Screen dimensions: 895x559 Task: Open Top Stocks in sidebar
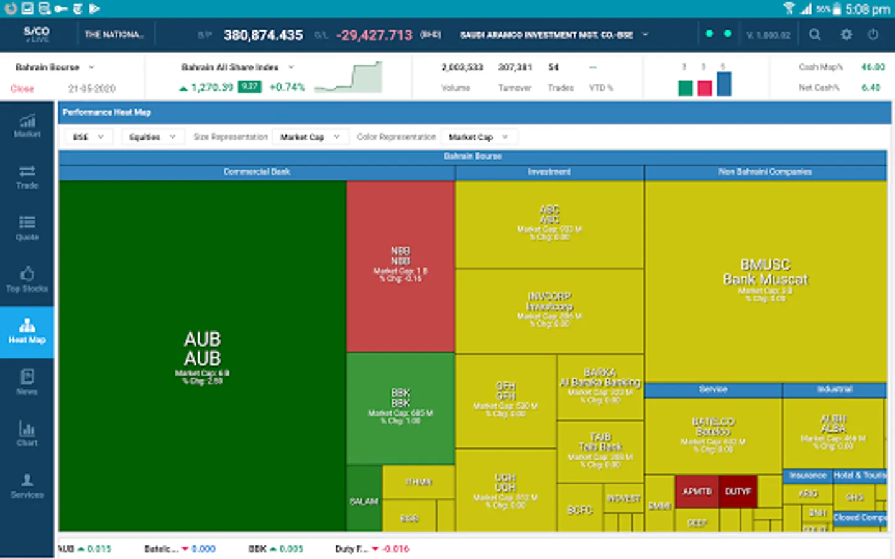pyautogui.click(x=27, y=280)
